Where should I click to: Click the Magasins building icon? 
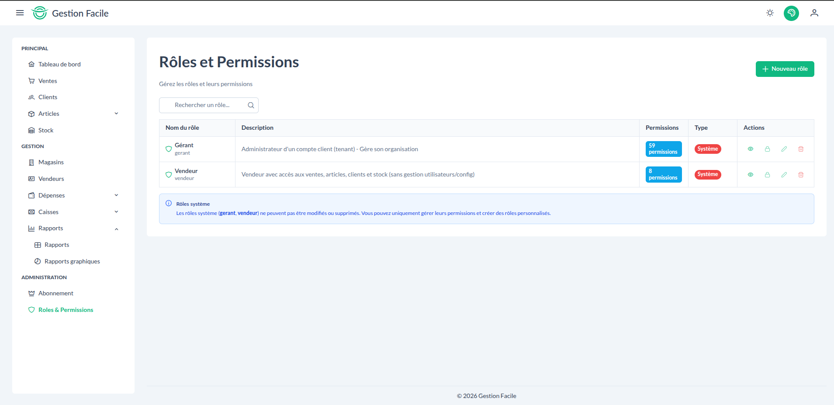[x=31, y=162]
